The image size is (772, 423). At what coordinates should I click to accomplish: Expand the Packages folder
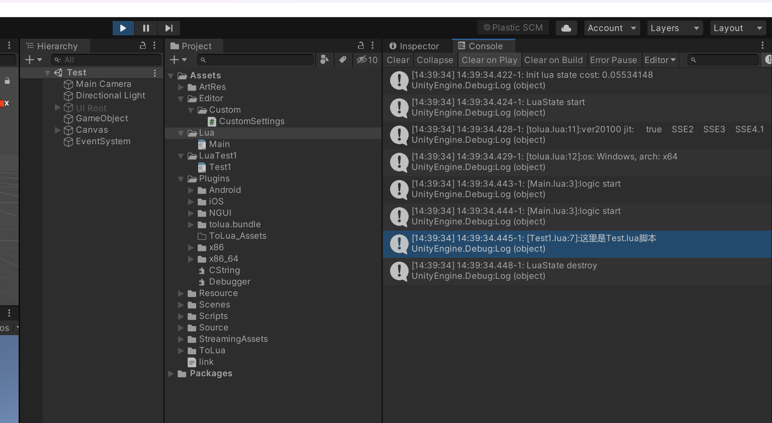click(x=171, y=373)
